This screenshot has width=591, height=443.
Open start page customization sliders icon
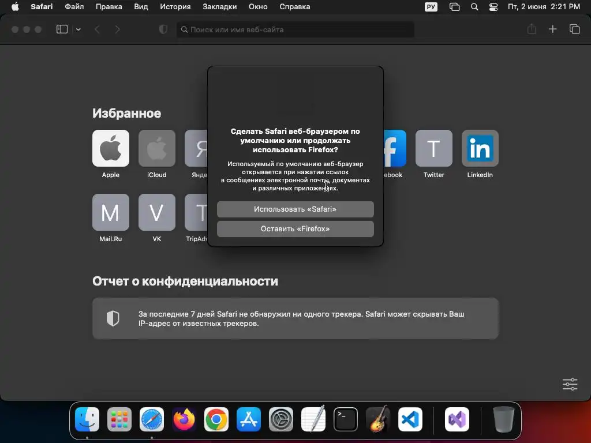coord(570,384)
